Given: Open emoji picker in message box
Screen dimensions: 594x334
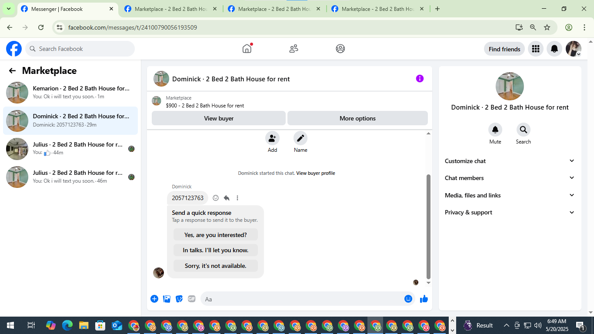Looking at the screenshot, I should pyautogui.click(x=408, y=299).
